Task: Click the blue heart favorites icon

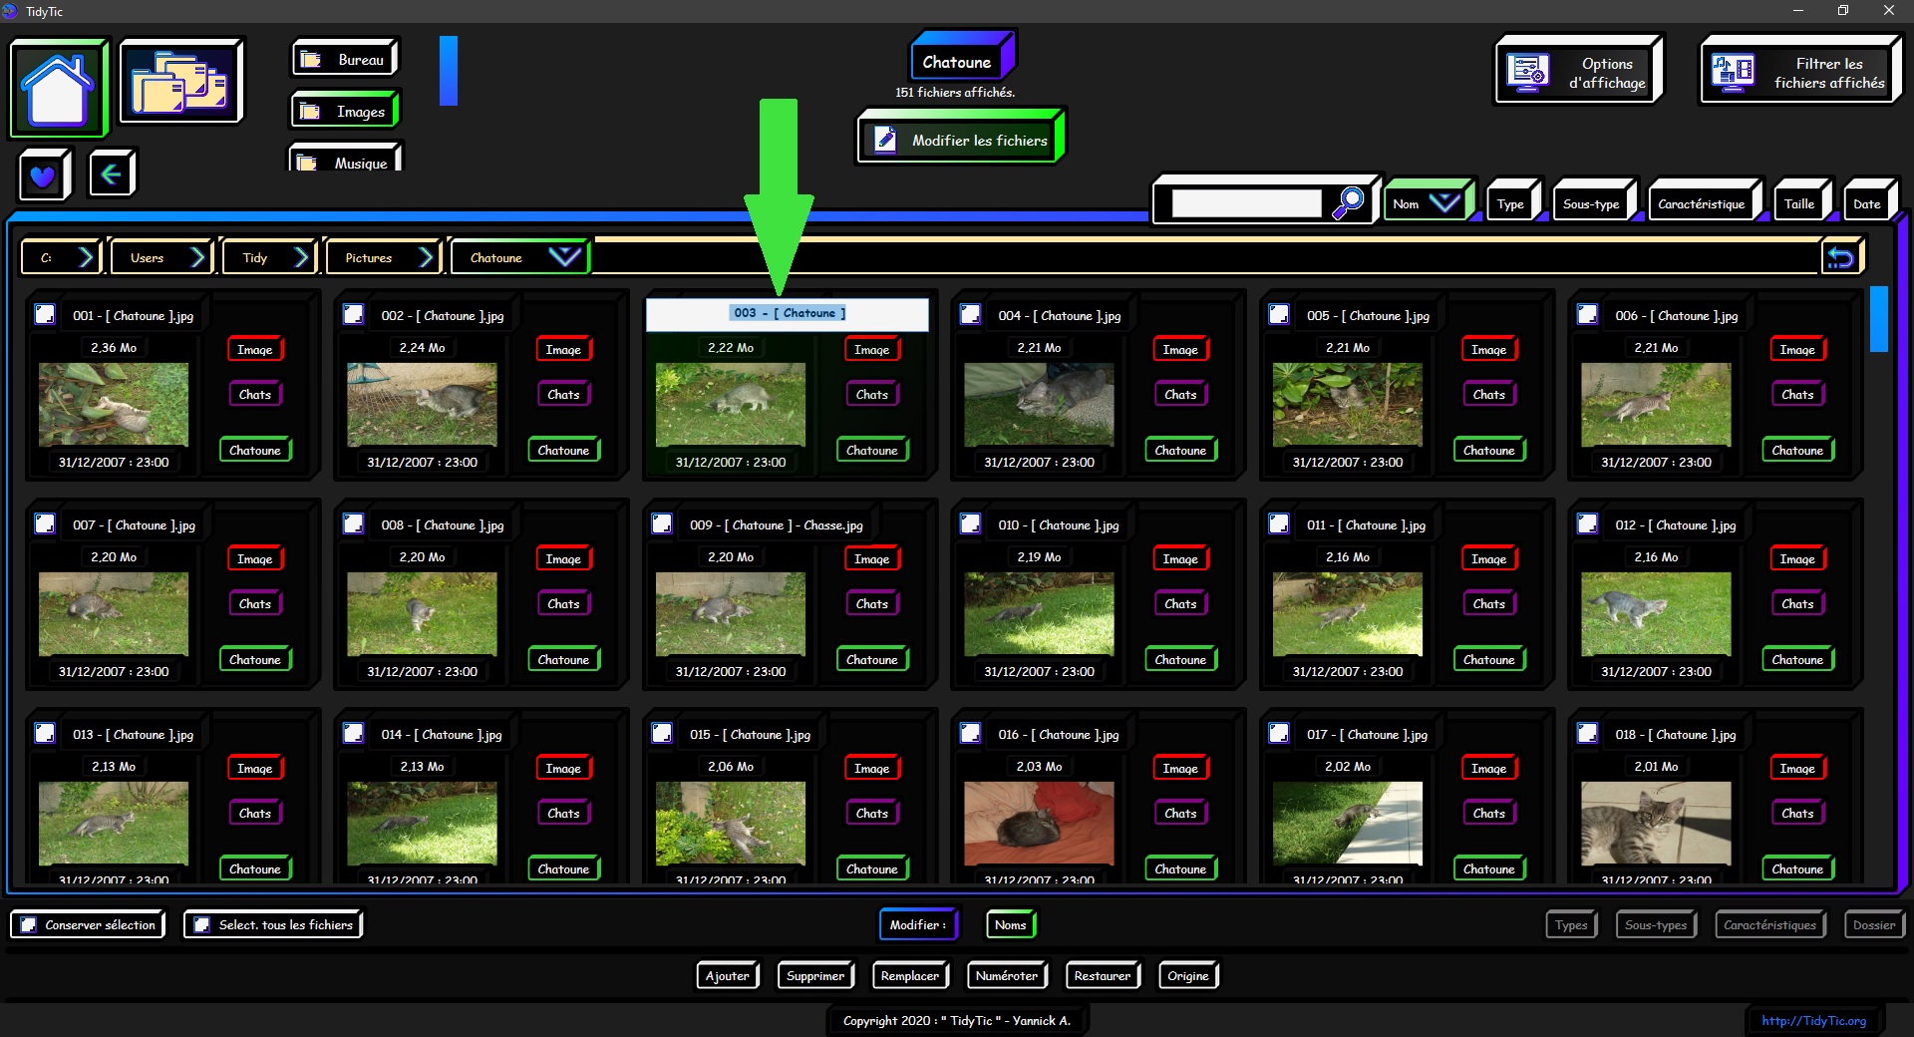Action: pyautogui.click(x=43, y=176)
